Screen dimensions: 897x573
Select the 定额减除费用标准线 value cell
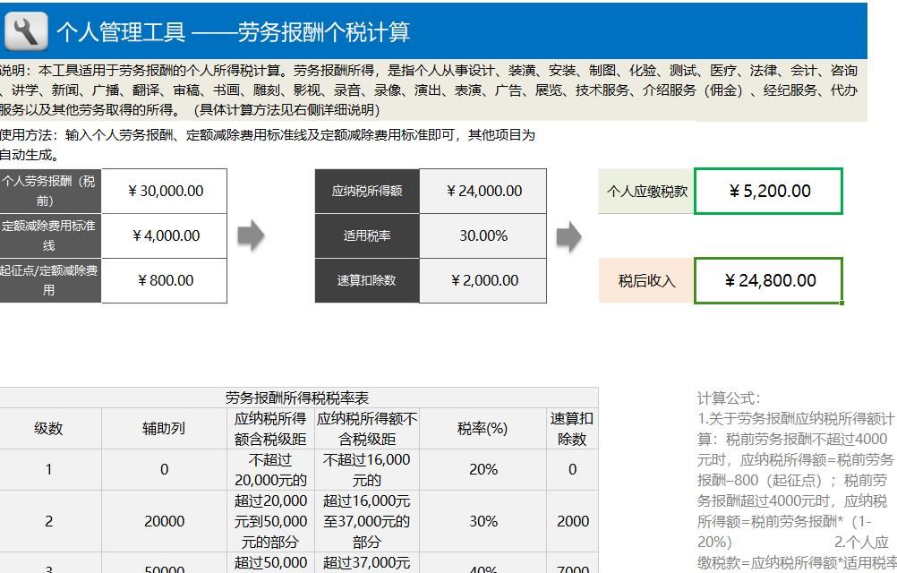point(164,235)
